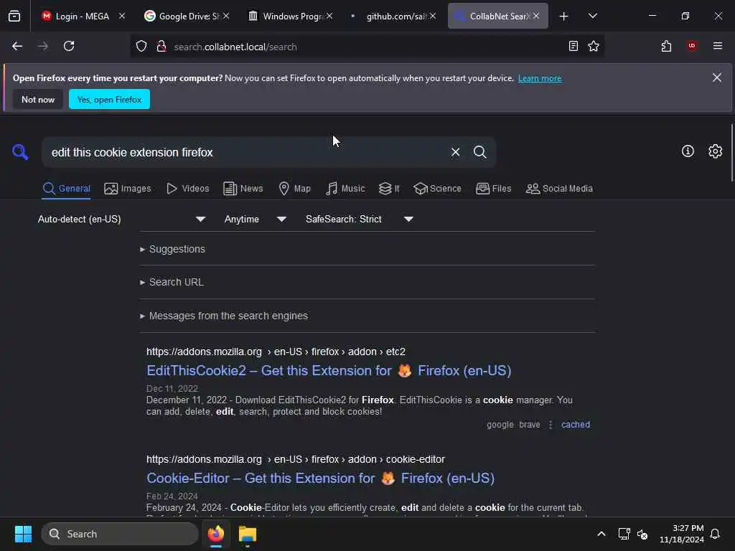List all tabs with the chevron

592,17
